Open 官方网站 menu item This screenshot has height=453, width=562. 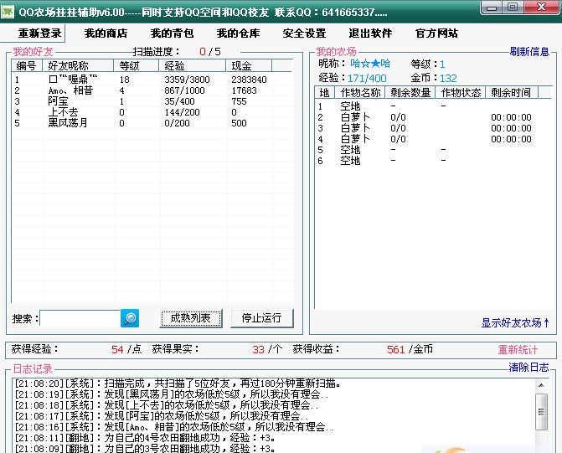pos(436,33)
